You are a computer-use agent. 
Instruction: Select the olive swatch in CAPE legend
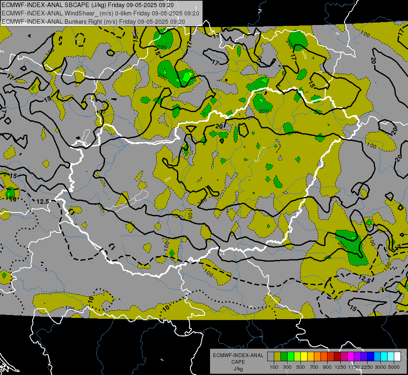click(277, 357)
